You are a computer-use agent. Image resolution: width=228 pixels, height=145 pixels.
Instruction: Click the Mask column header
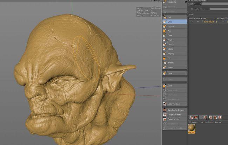click(x=223, y=19)
